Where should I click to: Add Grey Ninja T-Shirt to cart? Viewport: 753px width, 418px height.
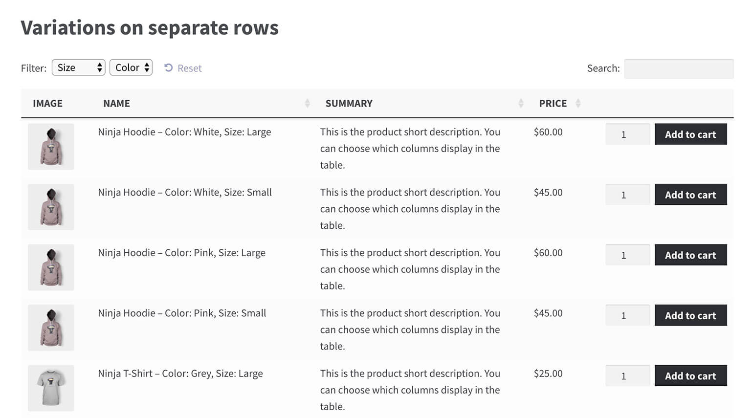[690, 376]
